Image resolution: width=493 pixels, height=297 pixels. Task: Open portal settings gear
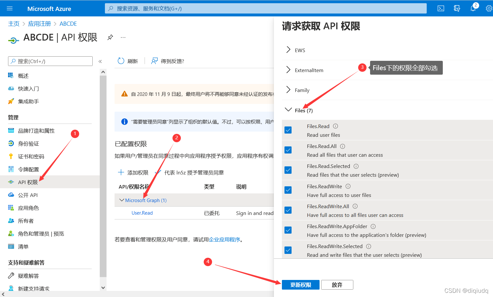point(489,8)
